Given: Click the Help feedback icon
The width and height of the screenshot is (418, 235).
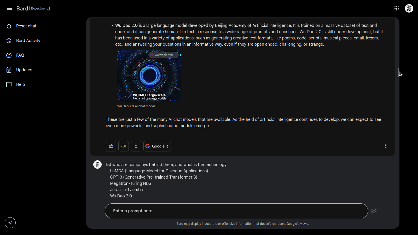Looking at the screenshot, I should [x=9, y=85].
